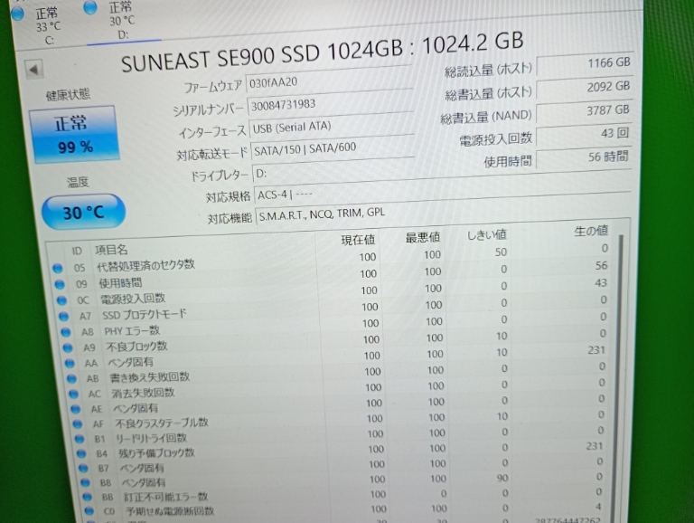Click the status icon of row AA

coord(70,364)
